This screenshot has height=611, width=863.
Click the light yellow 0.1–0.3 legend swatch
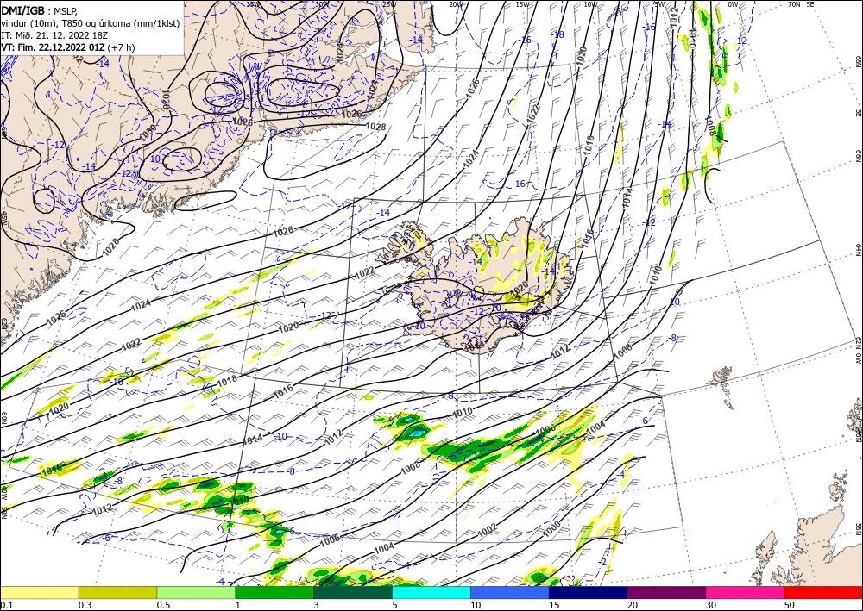pyautogui.click(x=39, y=592)
